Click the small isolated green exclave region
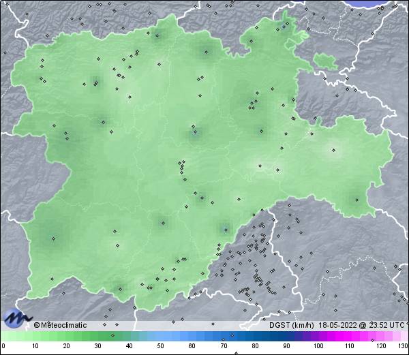The image size is (409, 355). coord(326,61)
